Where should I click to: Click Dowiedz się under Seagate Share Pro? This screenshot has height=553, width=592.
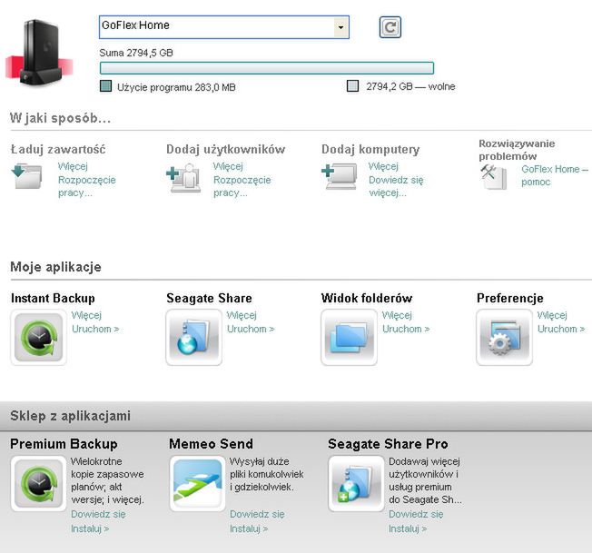coord(416,515)
